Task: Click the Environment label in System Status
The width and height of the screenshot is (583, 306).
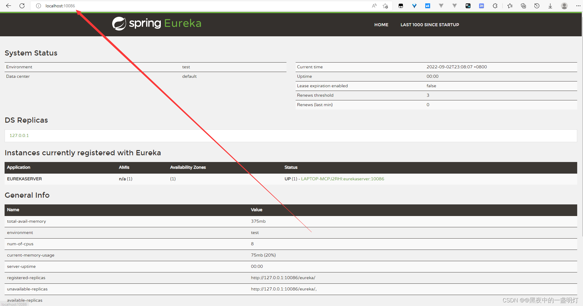Action: (19, 67)
